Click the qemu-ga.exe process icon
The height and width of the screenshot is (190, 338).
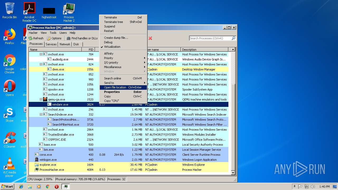pos(45,99)
